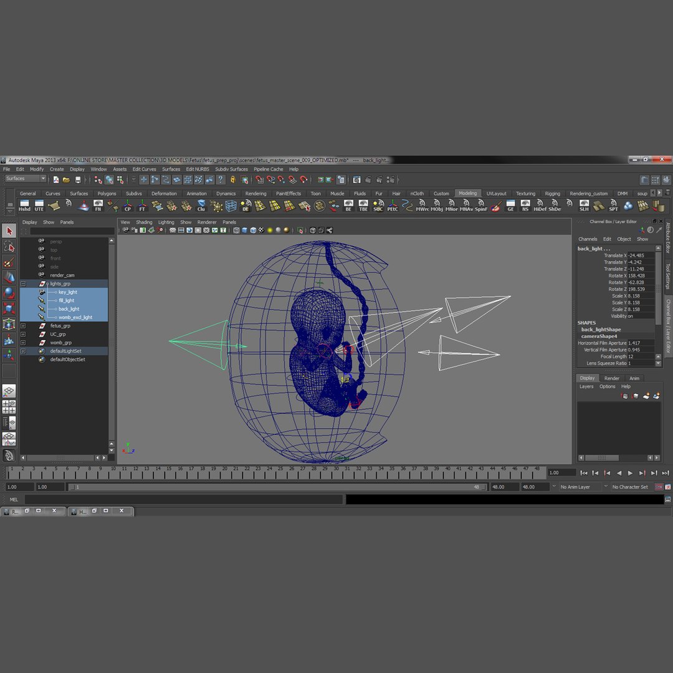Click the Clu shelf icon
Image resolution: width=673 pixels, height=673 pixels.
coord(201,206)
